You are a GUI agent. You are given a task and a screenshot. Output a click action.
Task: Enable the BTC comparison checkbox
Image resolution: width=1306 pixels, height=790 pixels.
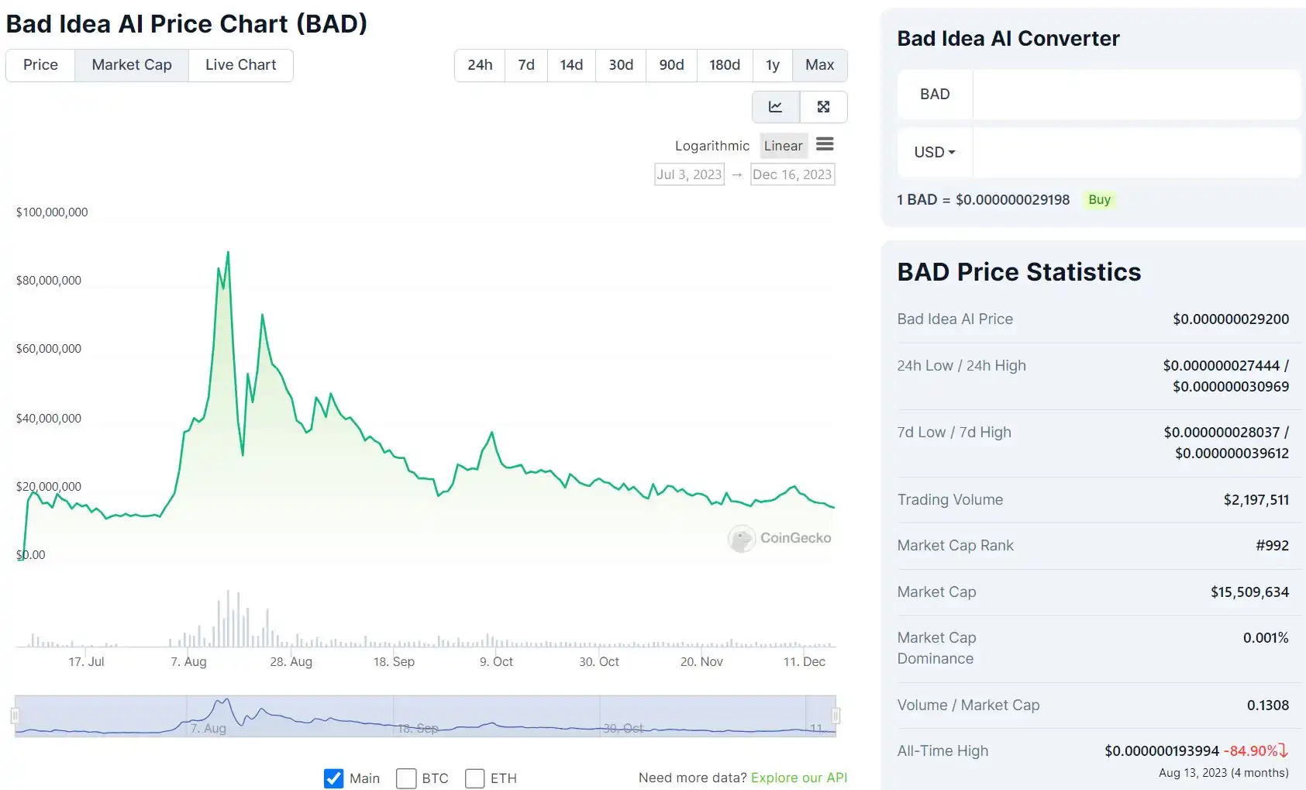[406, 778]
